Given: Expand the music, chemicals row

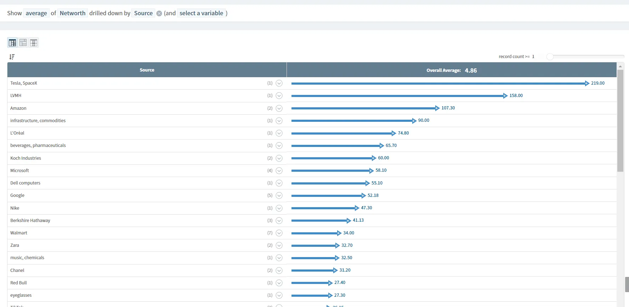Looking at the screenshot, I should pyautogui.click(x=279, y=258).
